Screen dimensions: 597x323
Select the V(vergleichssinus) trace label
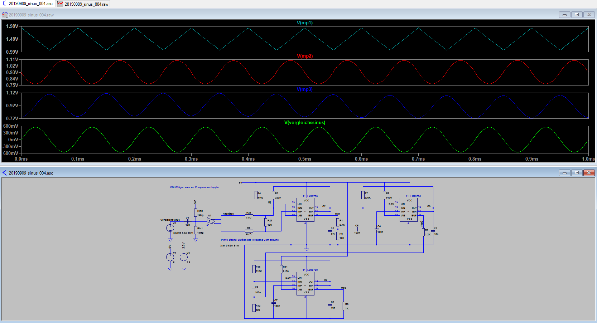(305, 122)
